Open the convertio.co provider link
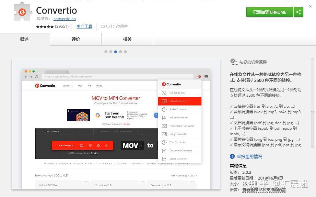This screenshot has height=197, width=316. coord(64,19)
